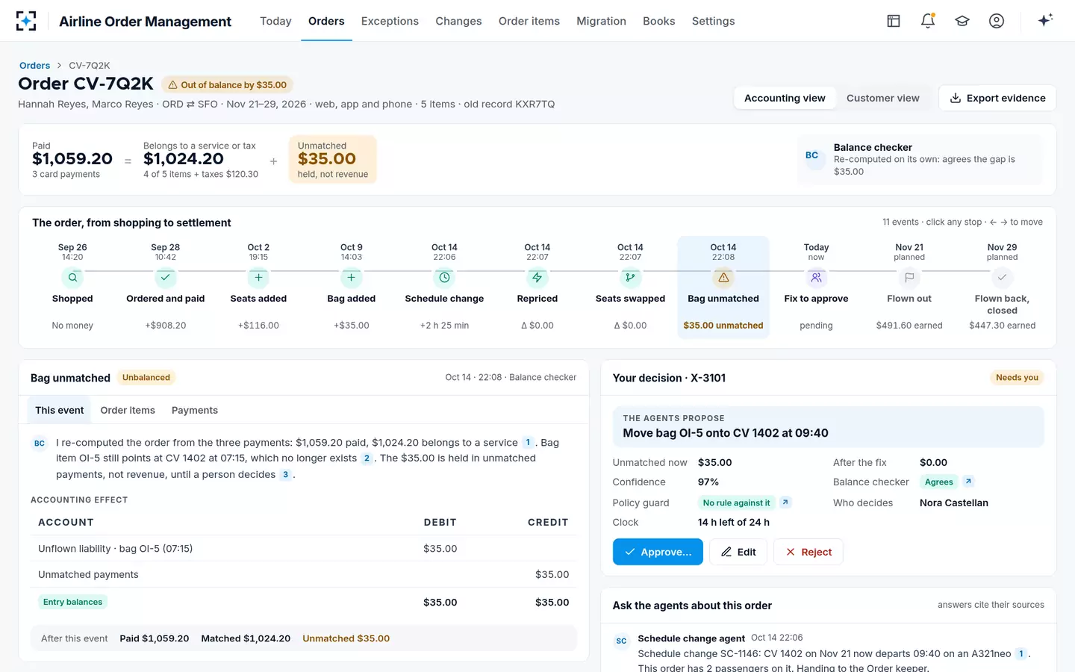Image resolution: width=1075 pixels, height=672 pixels.
Task: Go to the Migration nav tab
Action: click(601, 21)
